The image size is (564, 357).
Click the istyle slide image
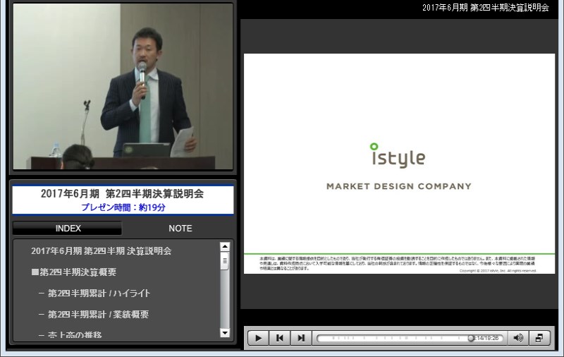tap(399, 164)
